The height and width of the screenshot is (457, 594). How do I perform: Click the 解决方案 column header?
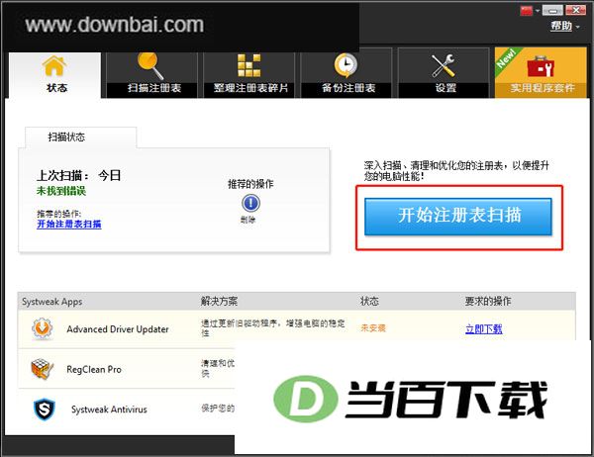pyautogui.click(x=219, y=302)
